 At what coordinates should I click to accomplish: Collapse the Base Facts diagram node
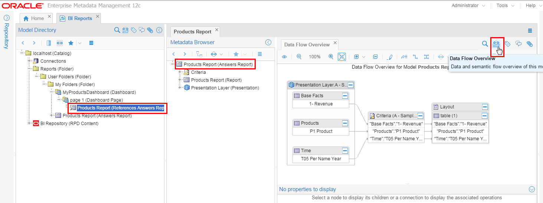click(345, 96)
